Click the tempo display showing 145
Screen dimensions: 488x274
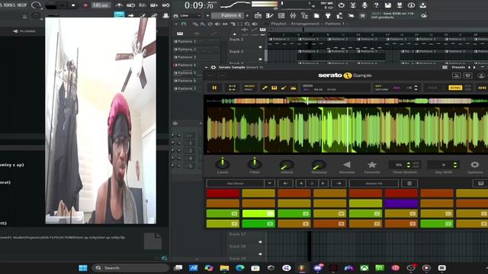pyautogui.click(x=101, y=5)
